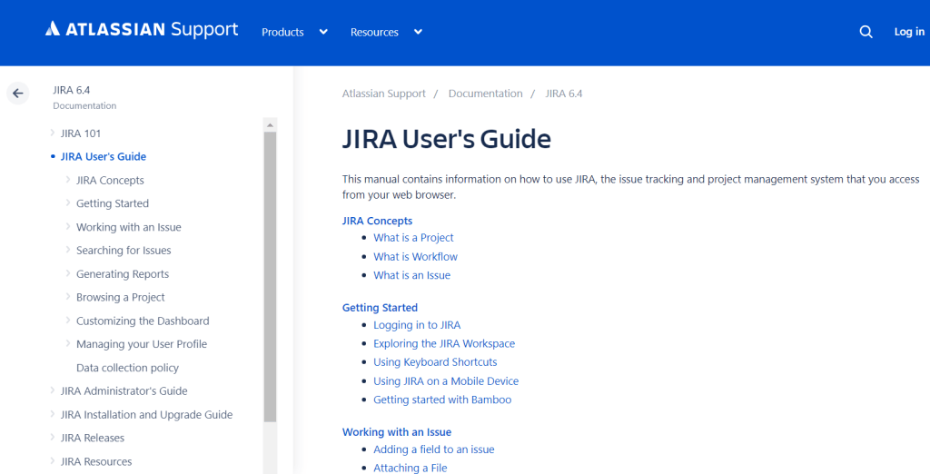Open JIRA Concepts in sidebar tree
The height and width of the screenshot is (474, 930).
[x=110, y=181]
